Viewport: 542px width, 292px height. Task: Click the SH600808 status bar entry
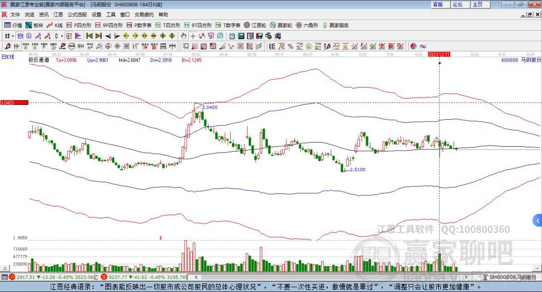coord(510,277)
